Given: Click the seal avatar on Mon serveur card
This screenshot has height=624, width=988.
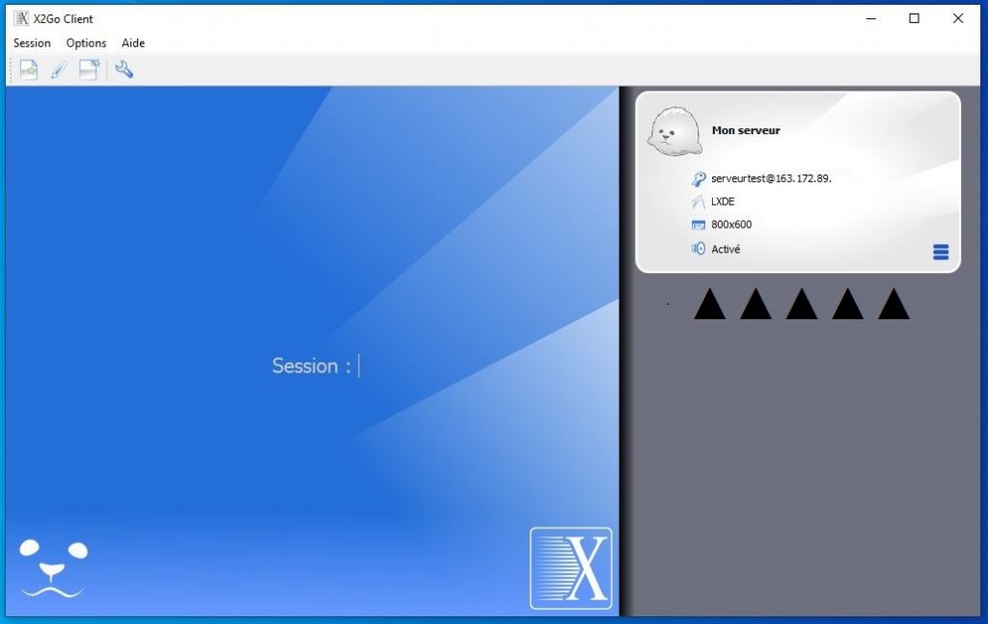Looking at the screenshot, I should point(674,130).
